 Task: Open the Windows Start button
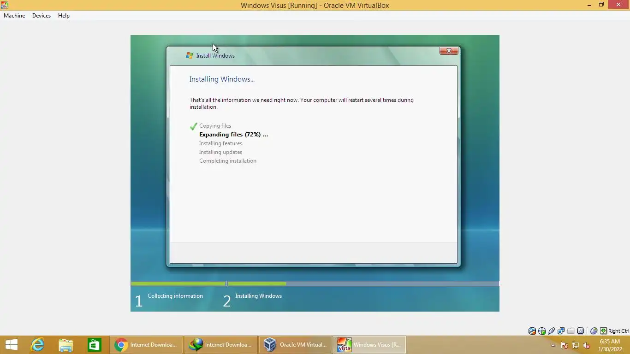coord(11,345)
